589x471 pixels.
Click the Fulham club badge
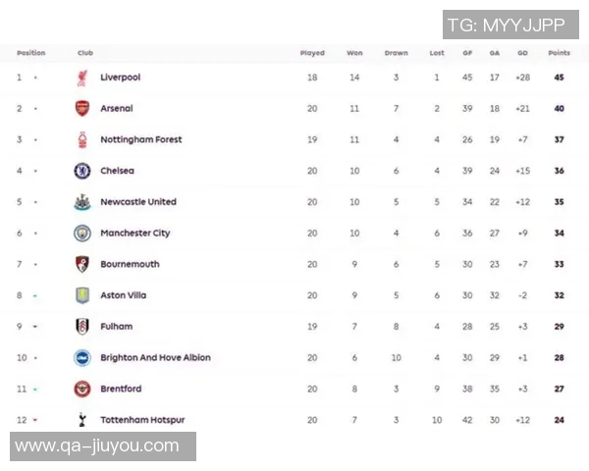coord(81,327)
